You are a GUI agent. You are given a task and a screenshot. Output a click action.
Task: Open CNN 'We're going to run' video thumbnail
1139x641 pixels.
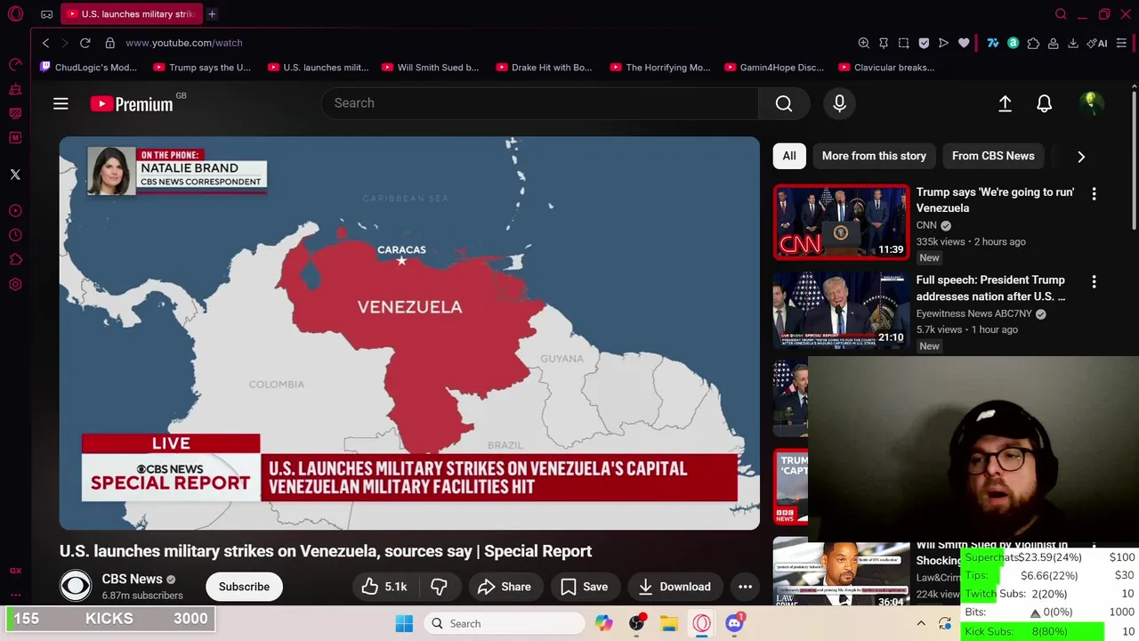point(842,222)
